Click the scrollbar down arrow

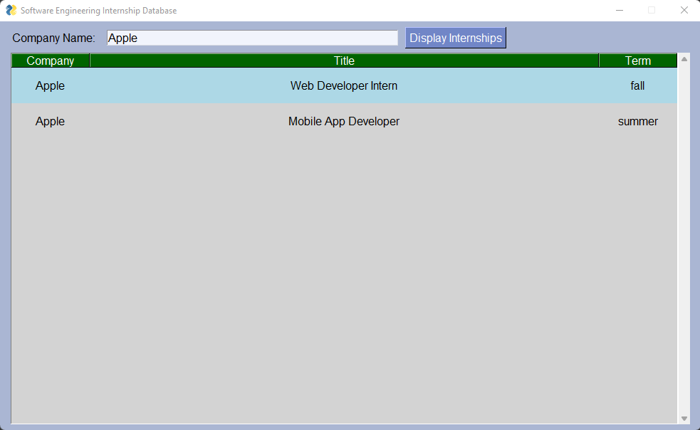coord(684,419)
